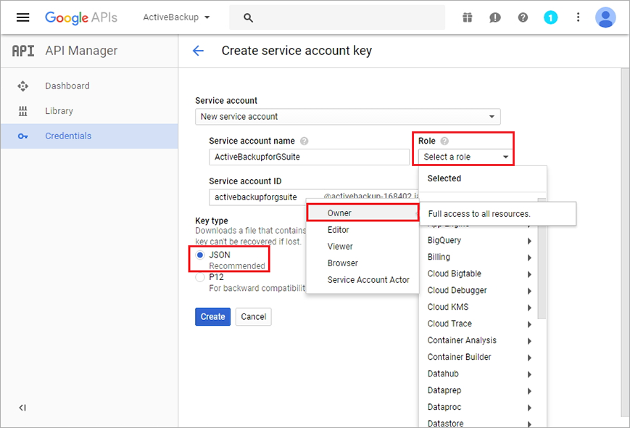Click the Create service account key title
Image resolution: width=630 pixels, height=428 pixels.
(x=297, y=51)
